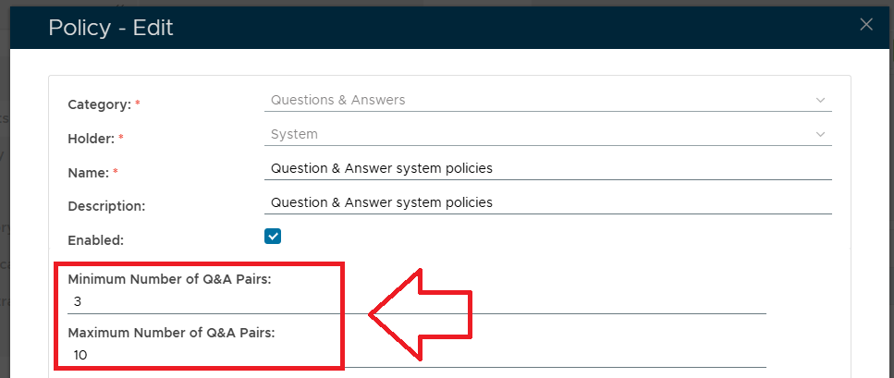Image resolution: width=894 pixels, height=378 pixels.
Task: Close the Policy - Edit dialog
Action: (866, 25)
